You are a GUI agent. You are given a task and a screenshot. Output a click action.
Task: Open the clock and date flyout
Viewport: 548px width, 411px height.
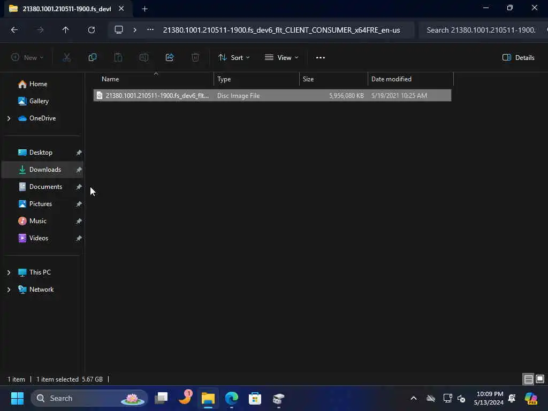point(488,398)
